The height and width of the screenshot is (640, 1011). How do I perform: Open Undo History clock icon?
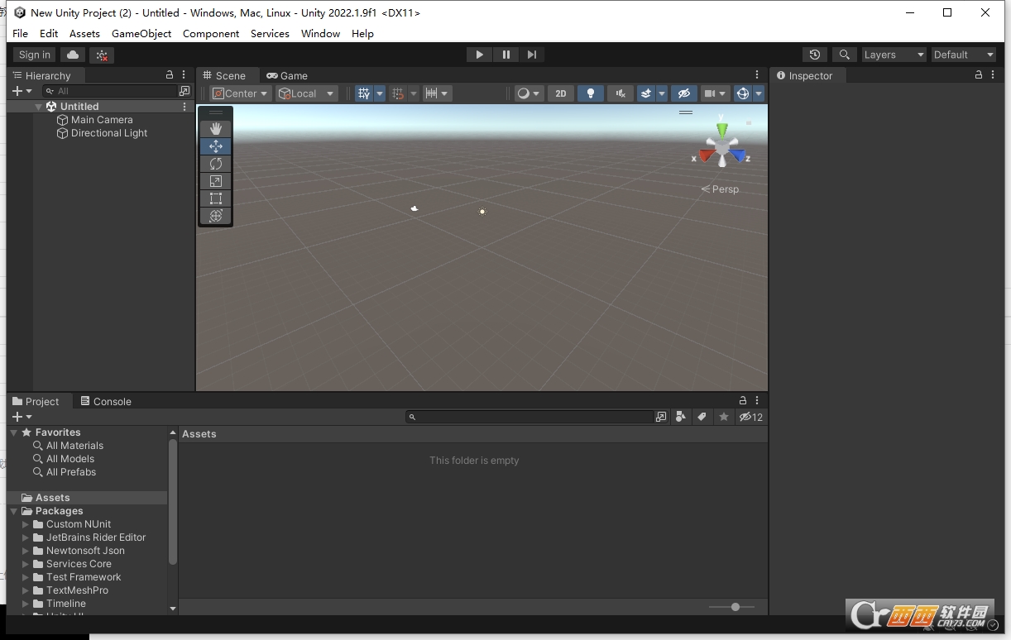[815, 55]
